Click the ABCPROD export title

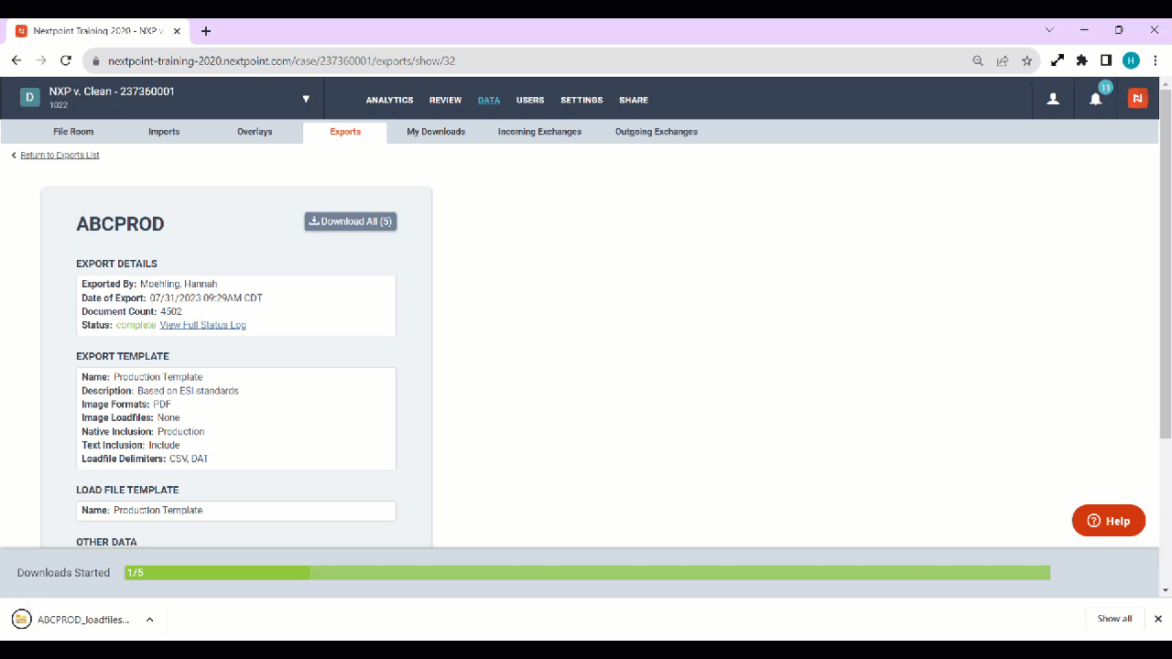point(120,224)
